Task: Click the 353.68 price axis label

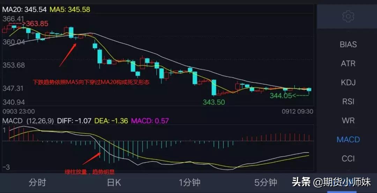Action: (14, 65)
